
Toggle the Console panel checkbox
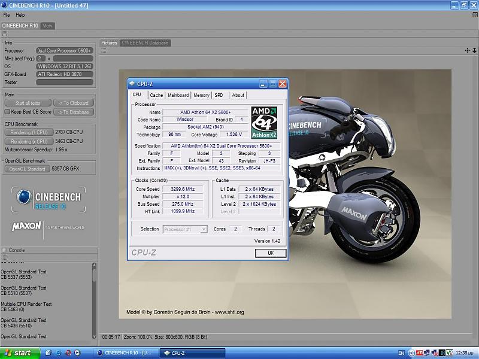[4, 250]
